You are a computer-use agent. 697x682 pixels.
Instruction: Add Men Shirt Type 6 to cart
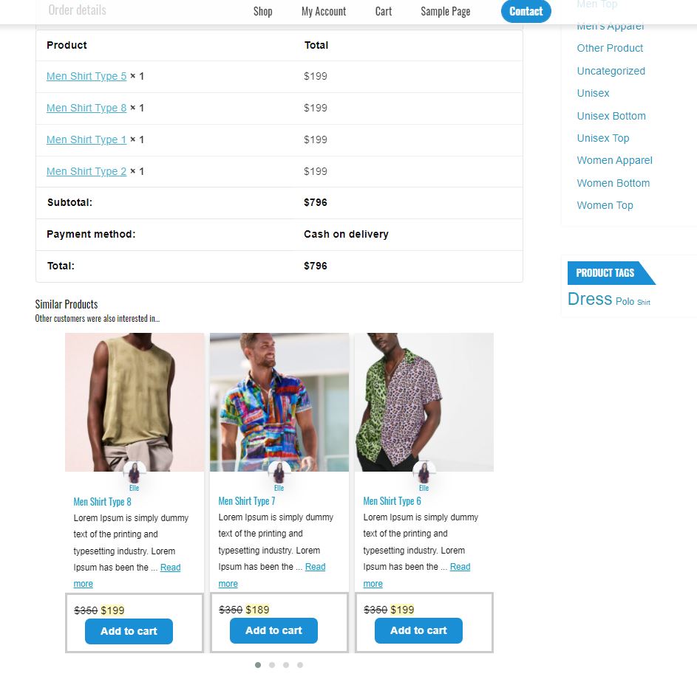[x=418, y=630]
